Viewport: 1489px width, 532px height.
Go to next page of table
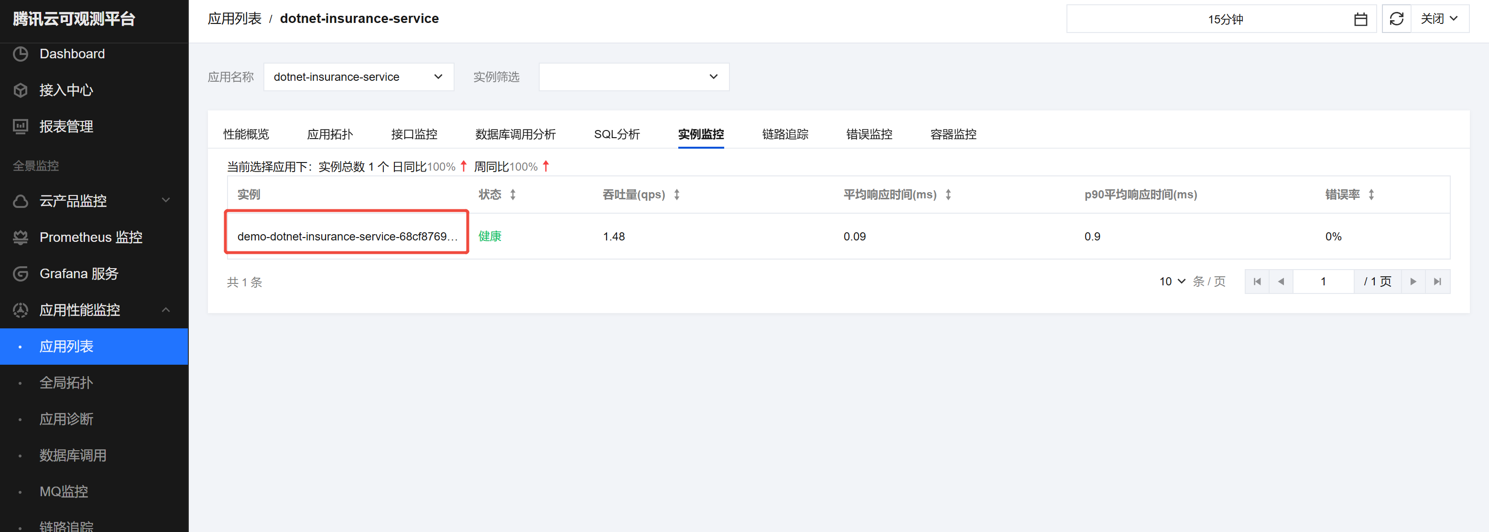[x=1413, y=282]
